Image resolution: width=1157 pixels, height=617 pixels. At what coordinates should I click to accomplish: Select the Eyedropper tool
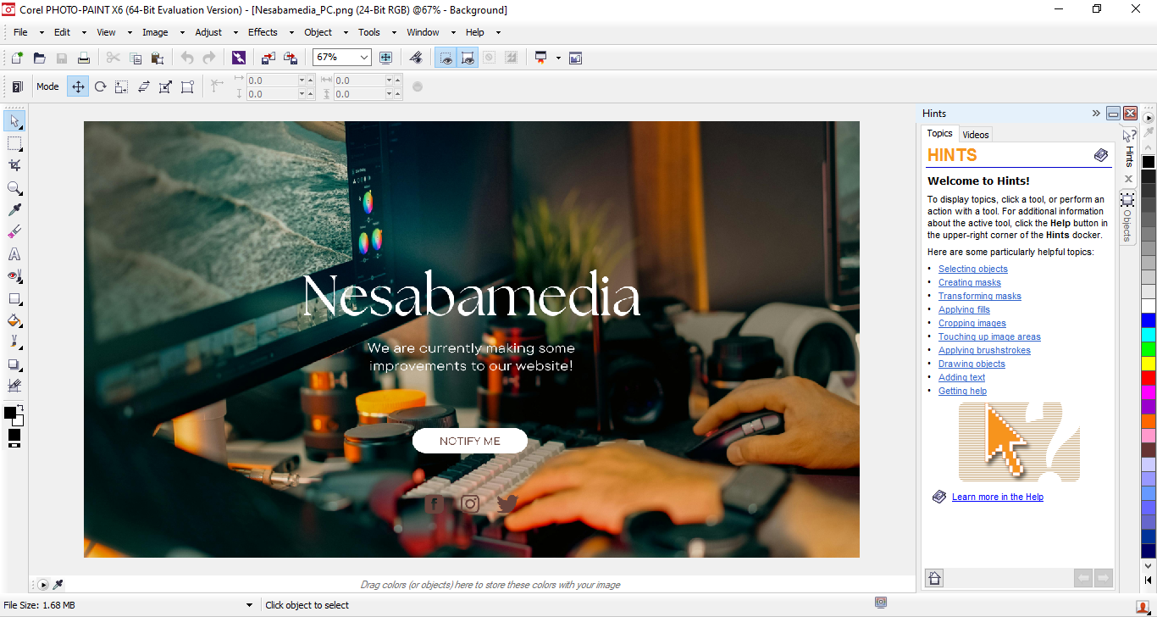click(x=14, y=209)
